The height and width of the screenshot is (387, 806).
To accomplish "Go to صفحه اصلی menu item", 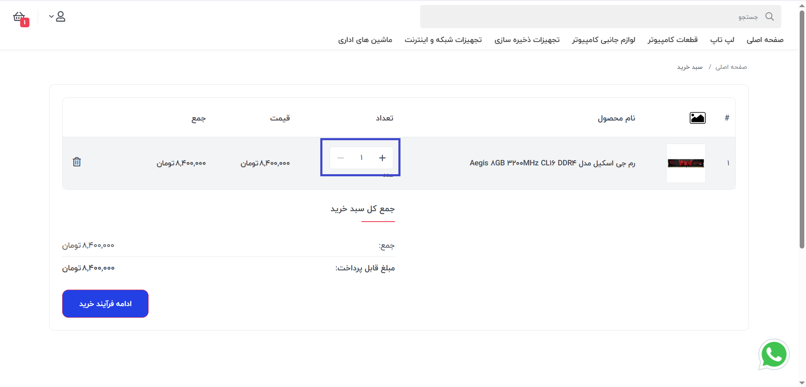I will [765, 39].
